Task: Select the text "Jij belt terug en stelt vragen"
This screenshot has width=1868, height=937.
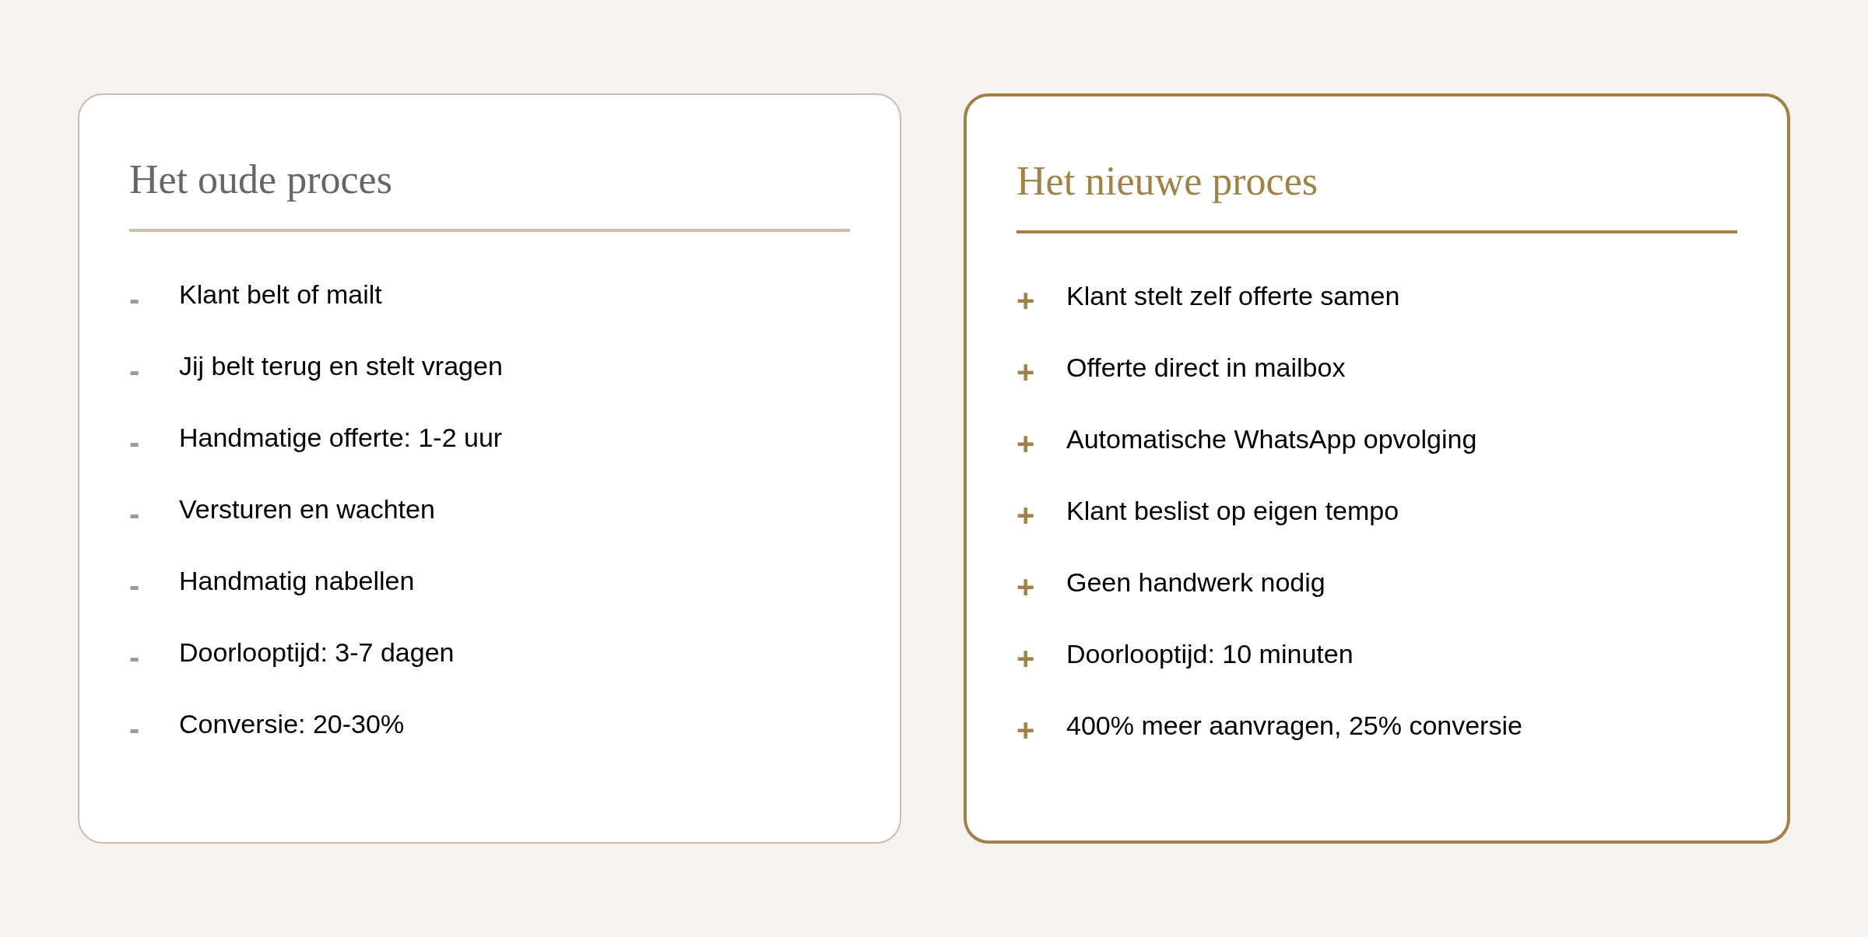Action: [340, 367]
